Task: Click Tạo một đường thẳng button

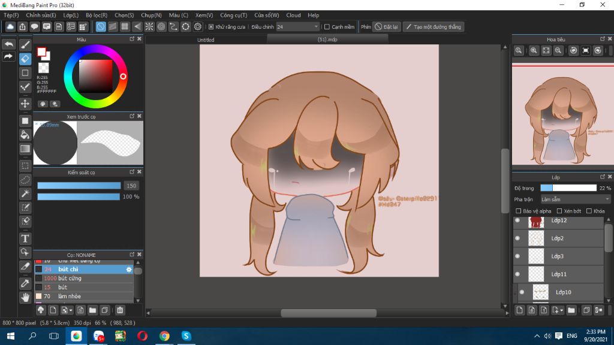Action: (434, 26)
